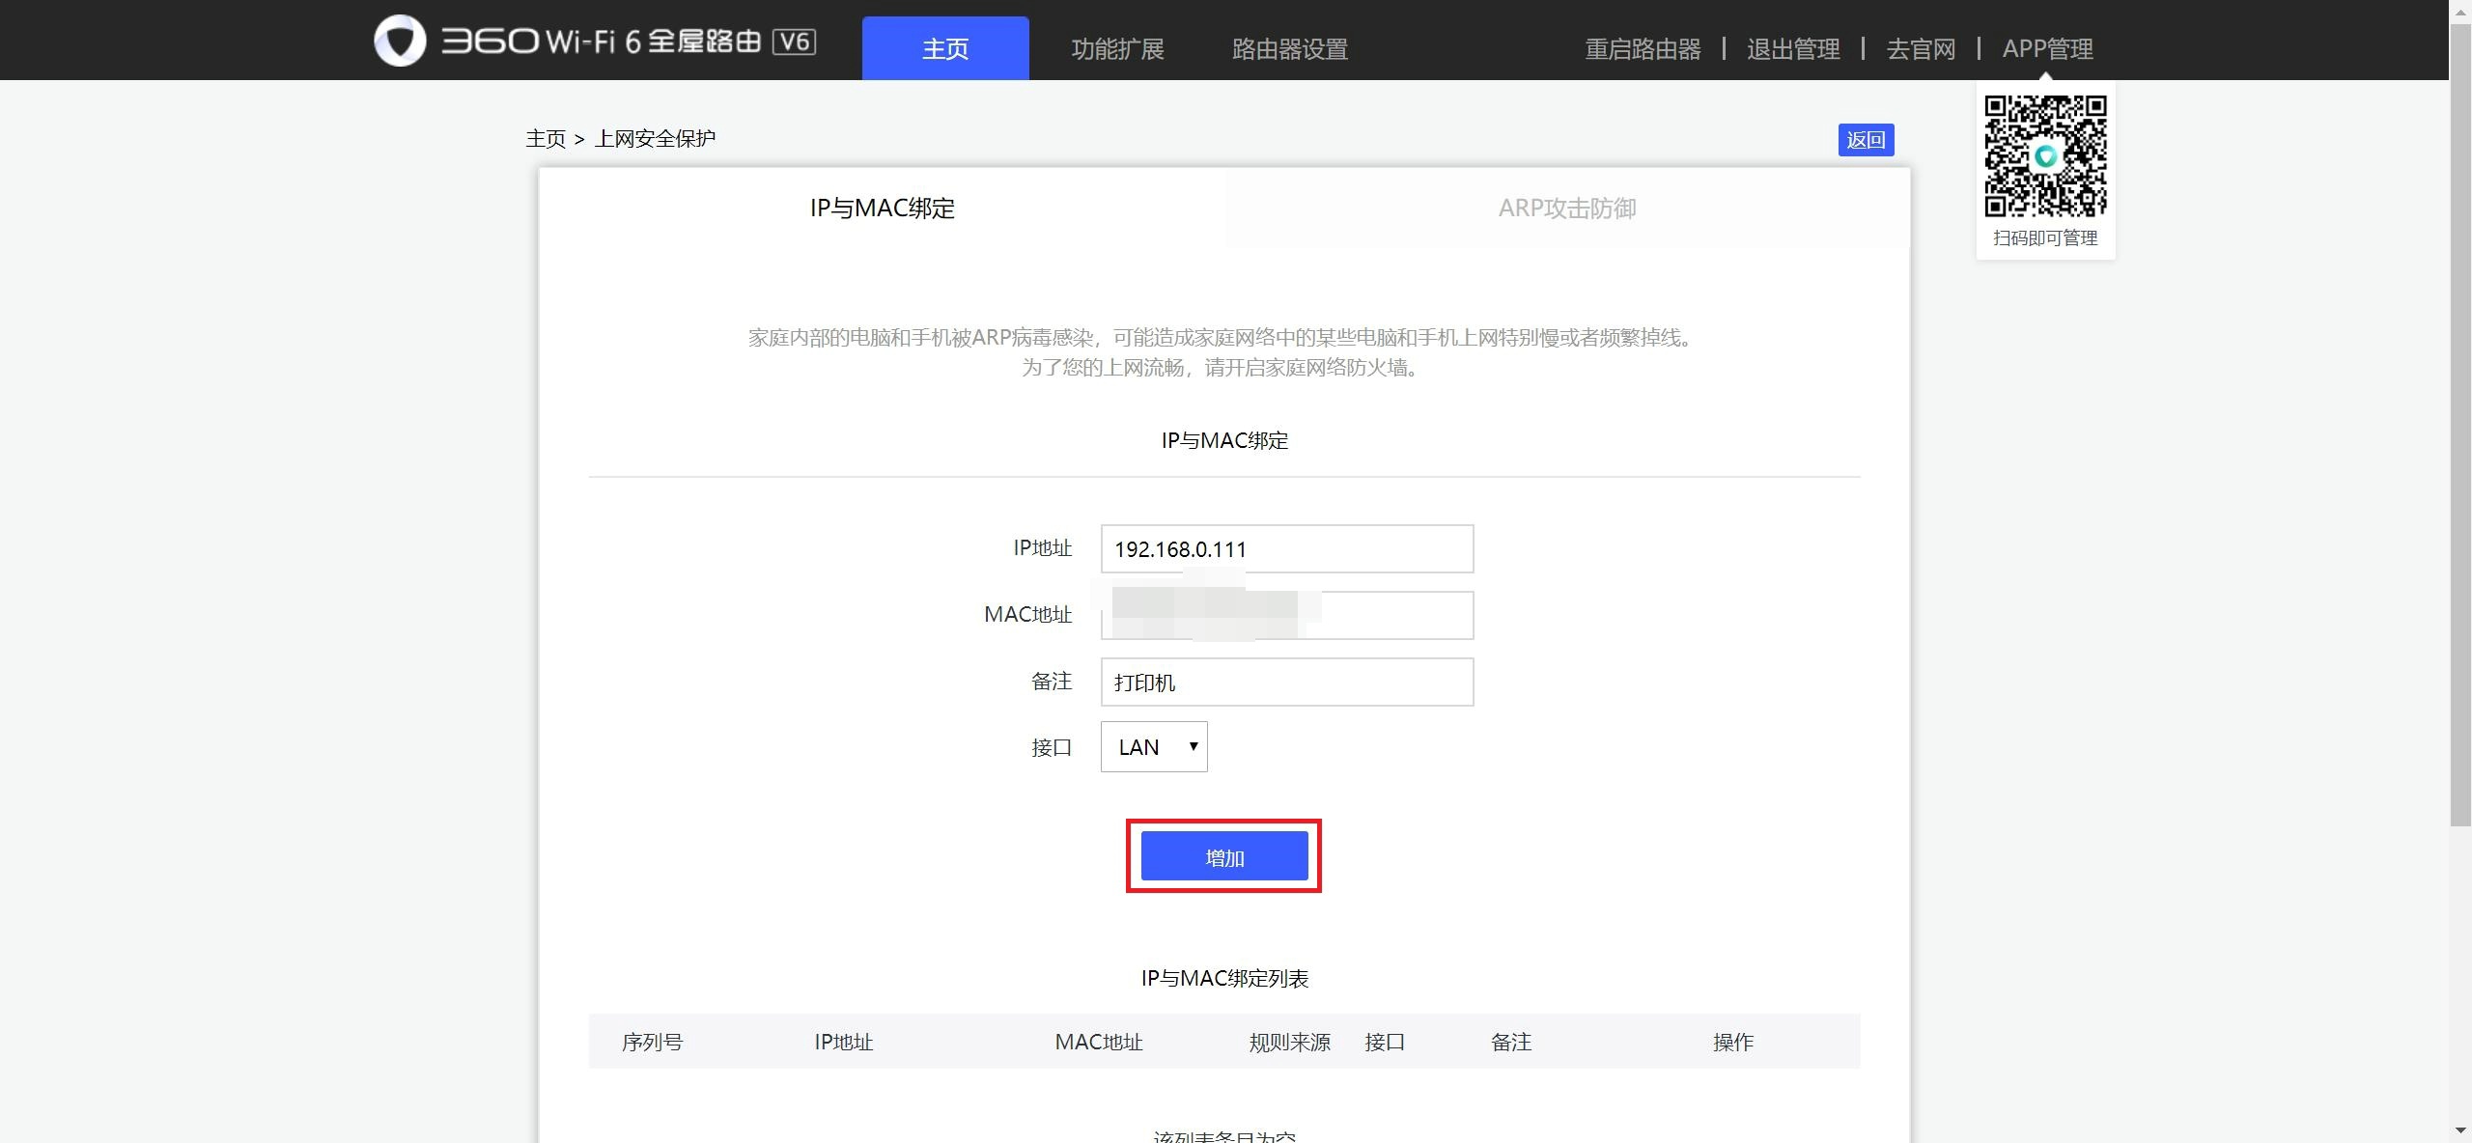Click the page vertical scrollbar
Viewport: 2472px width, 1143px height.
[x=2459, y=425]
